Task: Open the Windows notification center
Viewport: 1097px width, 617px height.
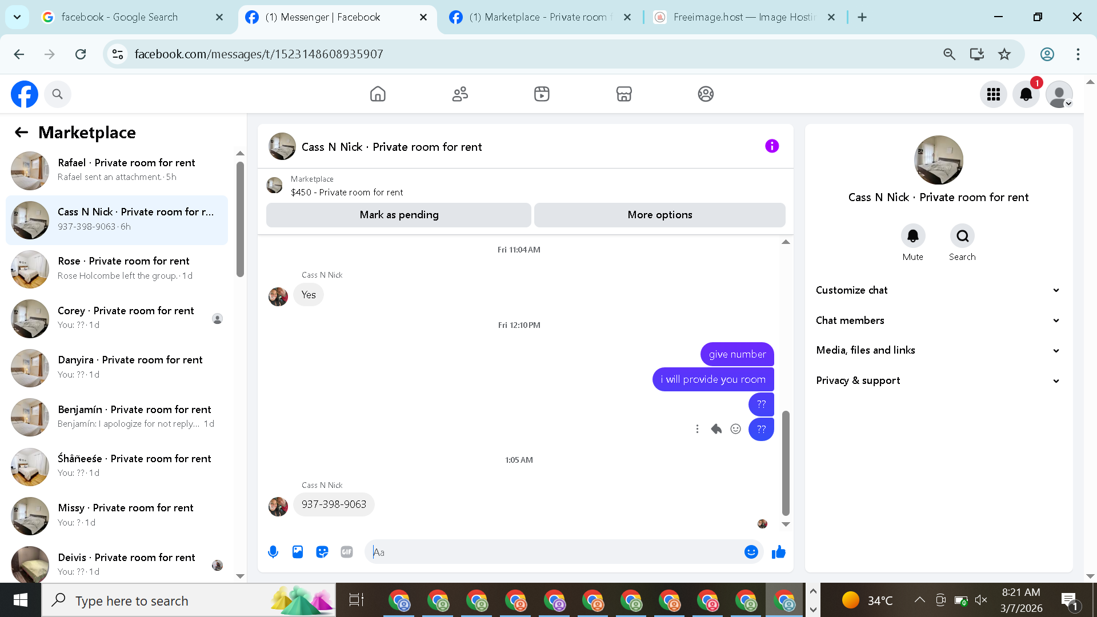Action: click(1070, 600)
